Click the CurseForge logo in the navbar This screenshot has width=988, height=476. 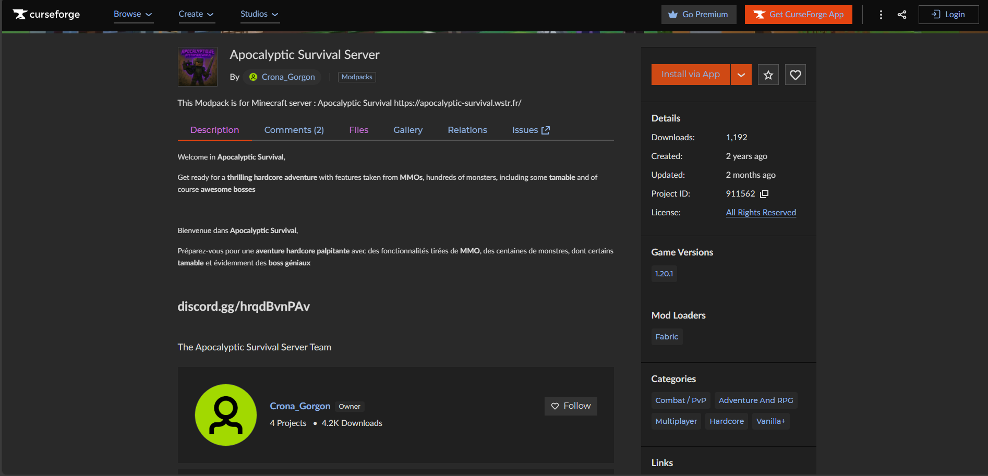click(46, 14)
